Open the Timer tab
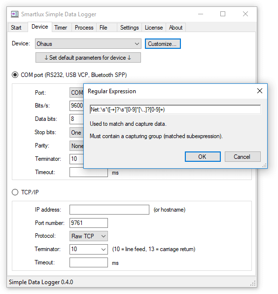Image resolution: width=278 pixels, height=294 pixels. click(61, 28)
